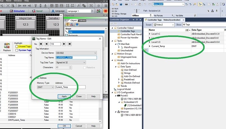This screenshot has width=226, height=129.
Task: Click the No Edits lock icon
Action: [195, 15]
